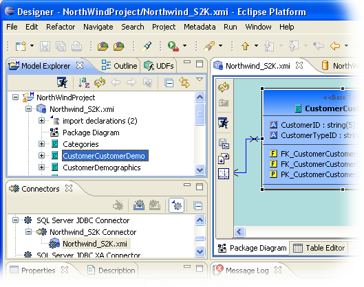Click the alphabetical sort icon in Model Explorer
This screenshot has height=287, width=364.
click(x=84, y=82)
